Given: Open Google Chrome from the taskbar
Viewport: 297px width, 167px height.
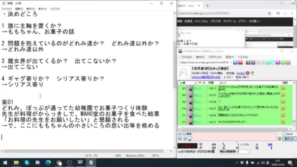Looking at the screenshot, I should coord(59,163).
